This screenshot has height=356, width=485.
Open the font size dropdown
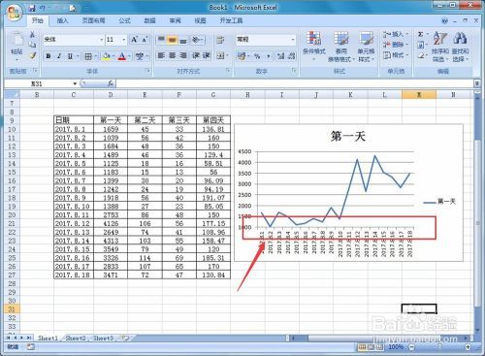[123, 40]
